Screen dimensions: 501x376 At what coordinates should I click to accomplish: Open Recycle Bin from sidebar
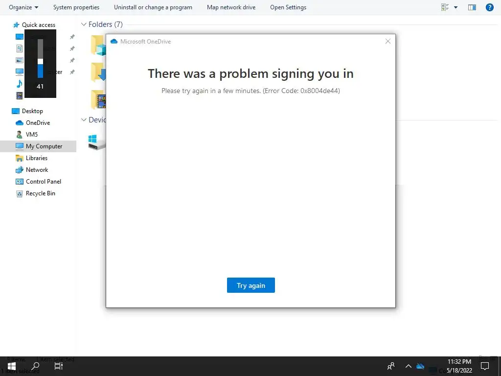40,193
